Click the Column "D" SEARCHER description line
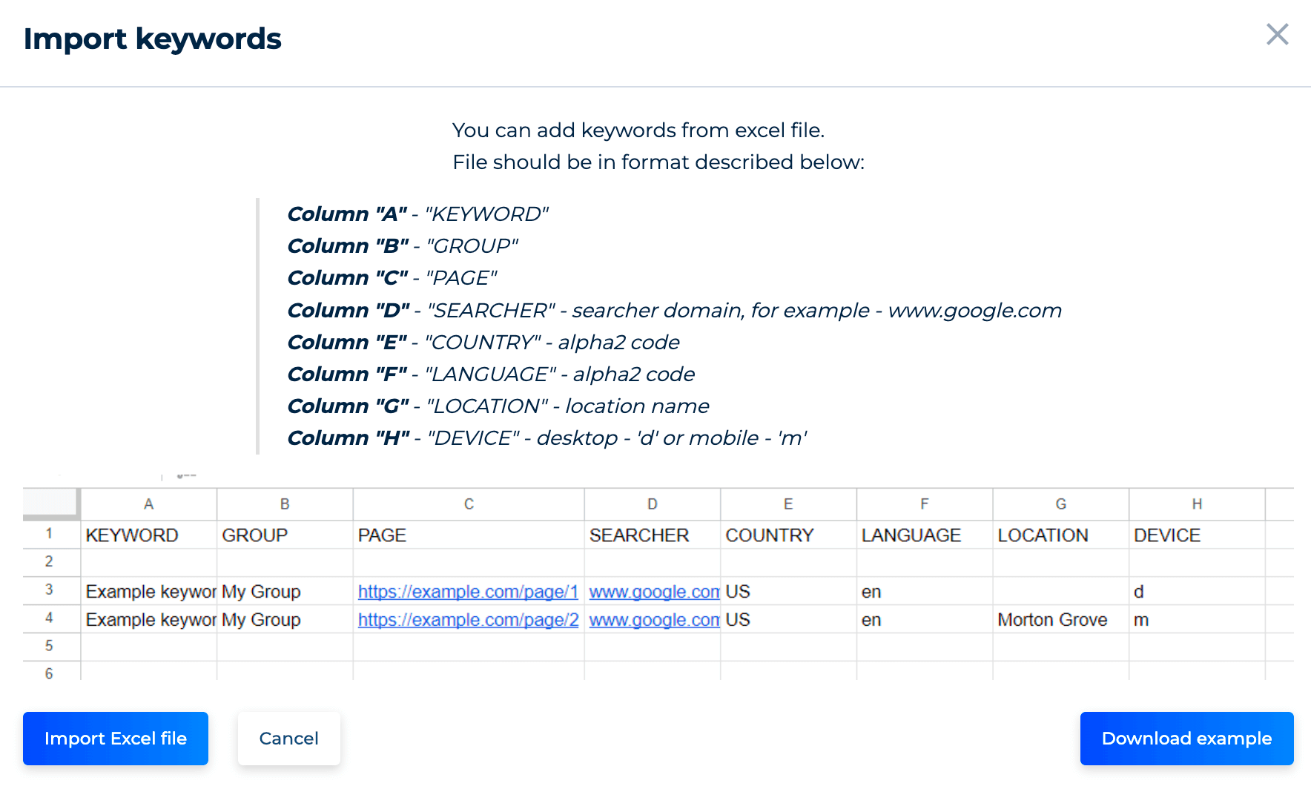This screenshot has width=1311, height=789. point(675,310)
